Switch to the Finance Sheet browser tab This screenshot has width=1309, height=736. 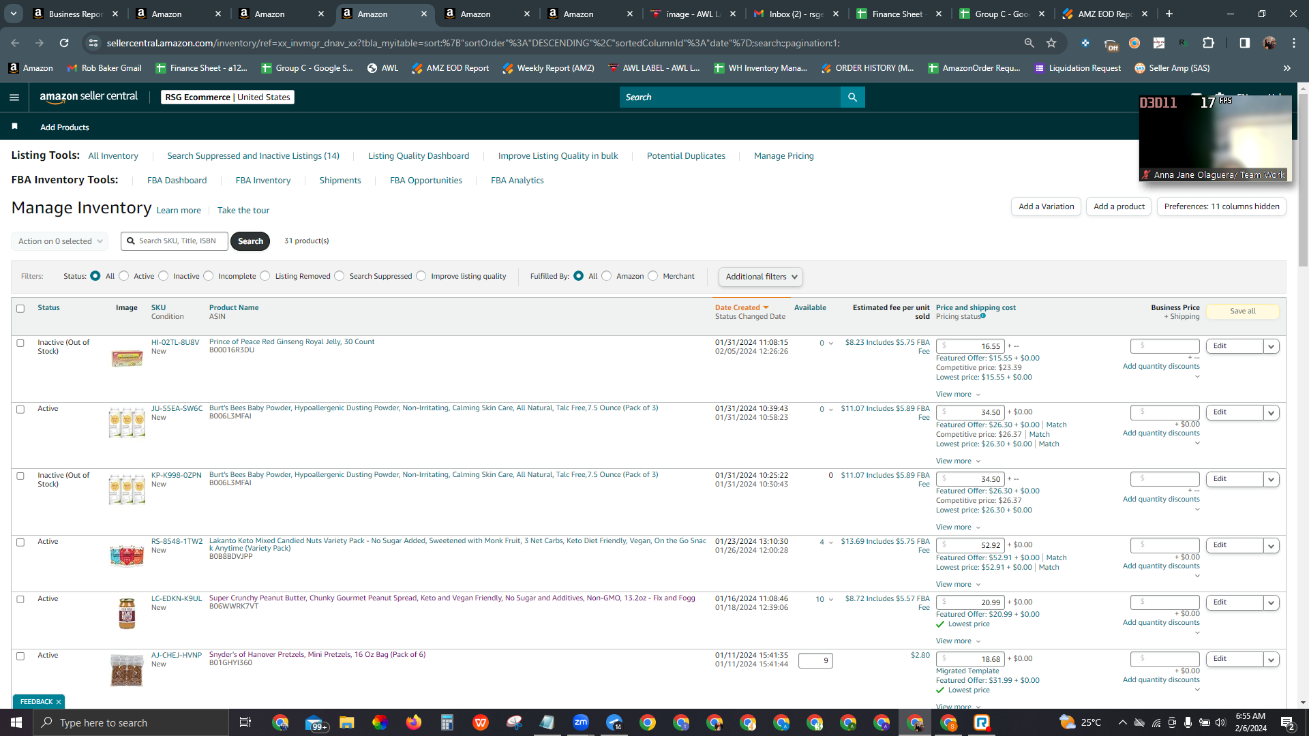point(898,14)
